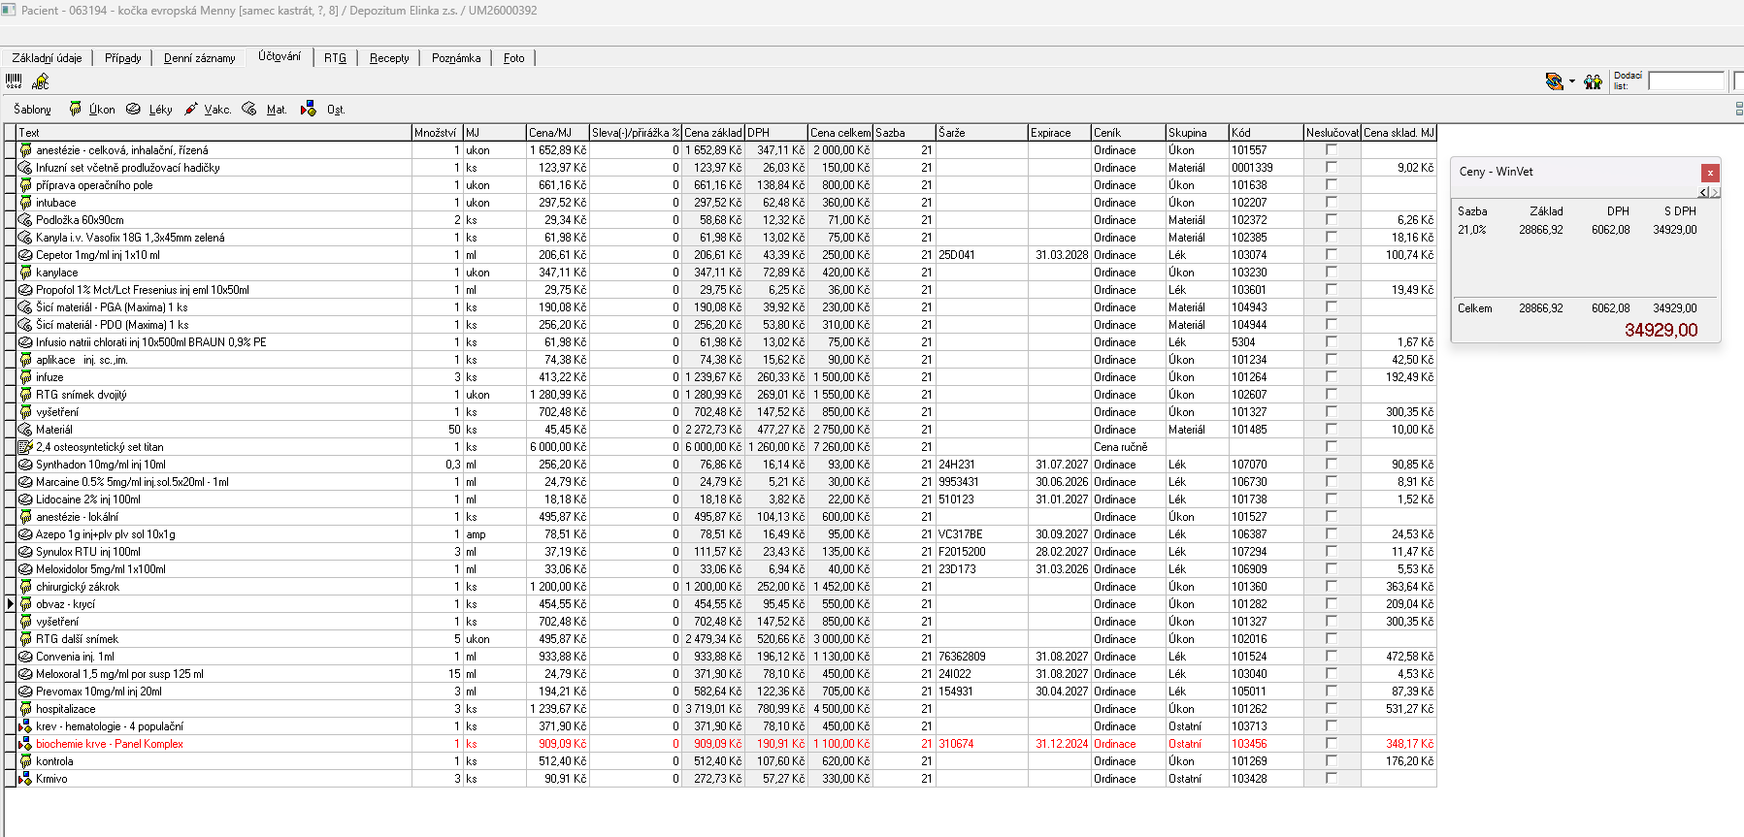Click the Ost. colored shapes icon
The height and width of the screenshot is (837, 1744).
coord(309,109)
